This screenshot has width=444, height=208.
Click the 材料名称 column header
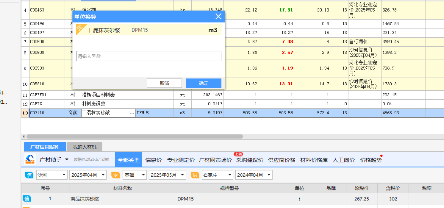pos(123,189)
